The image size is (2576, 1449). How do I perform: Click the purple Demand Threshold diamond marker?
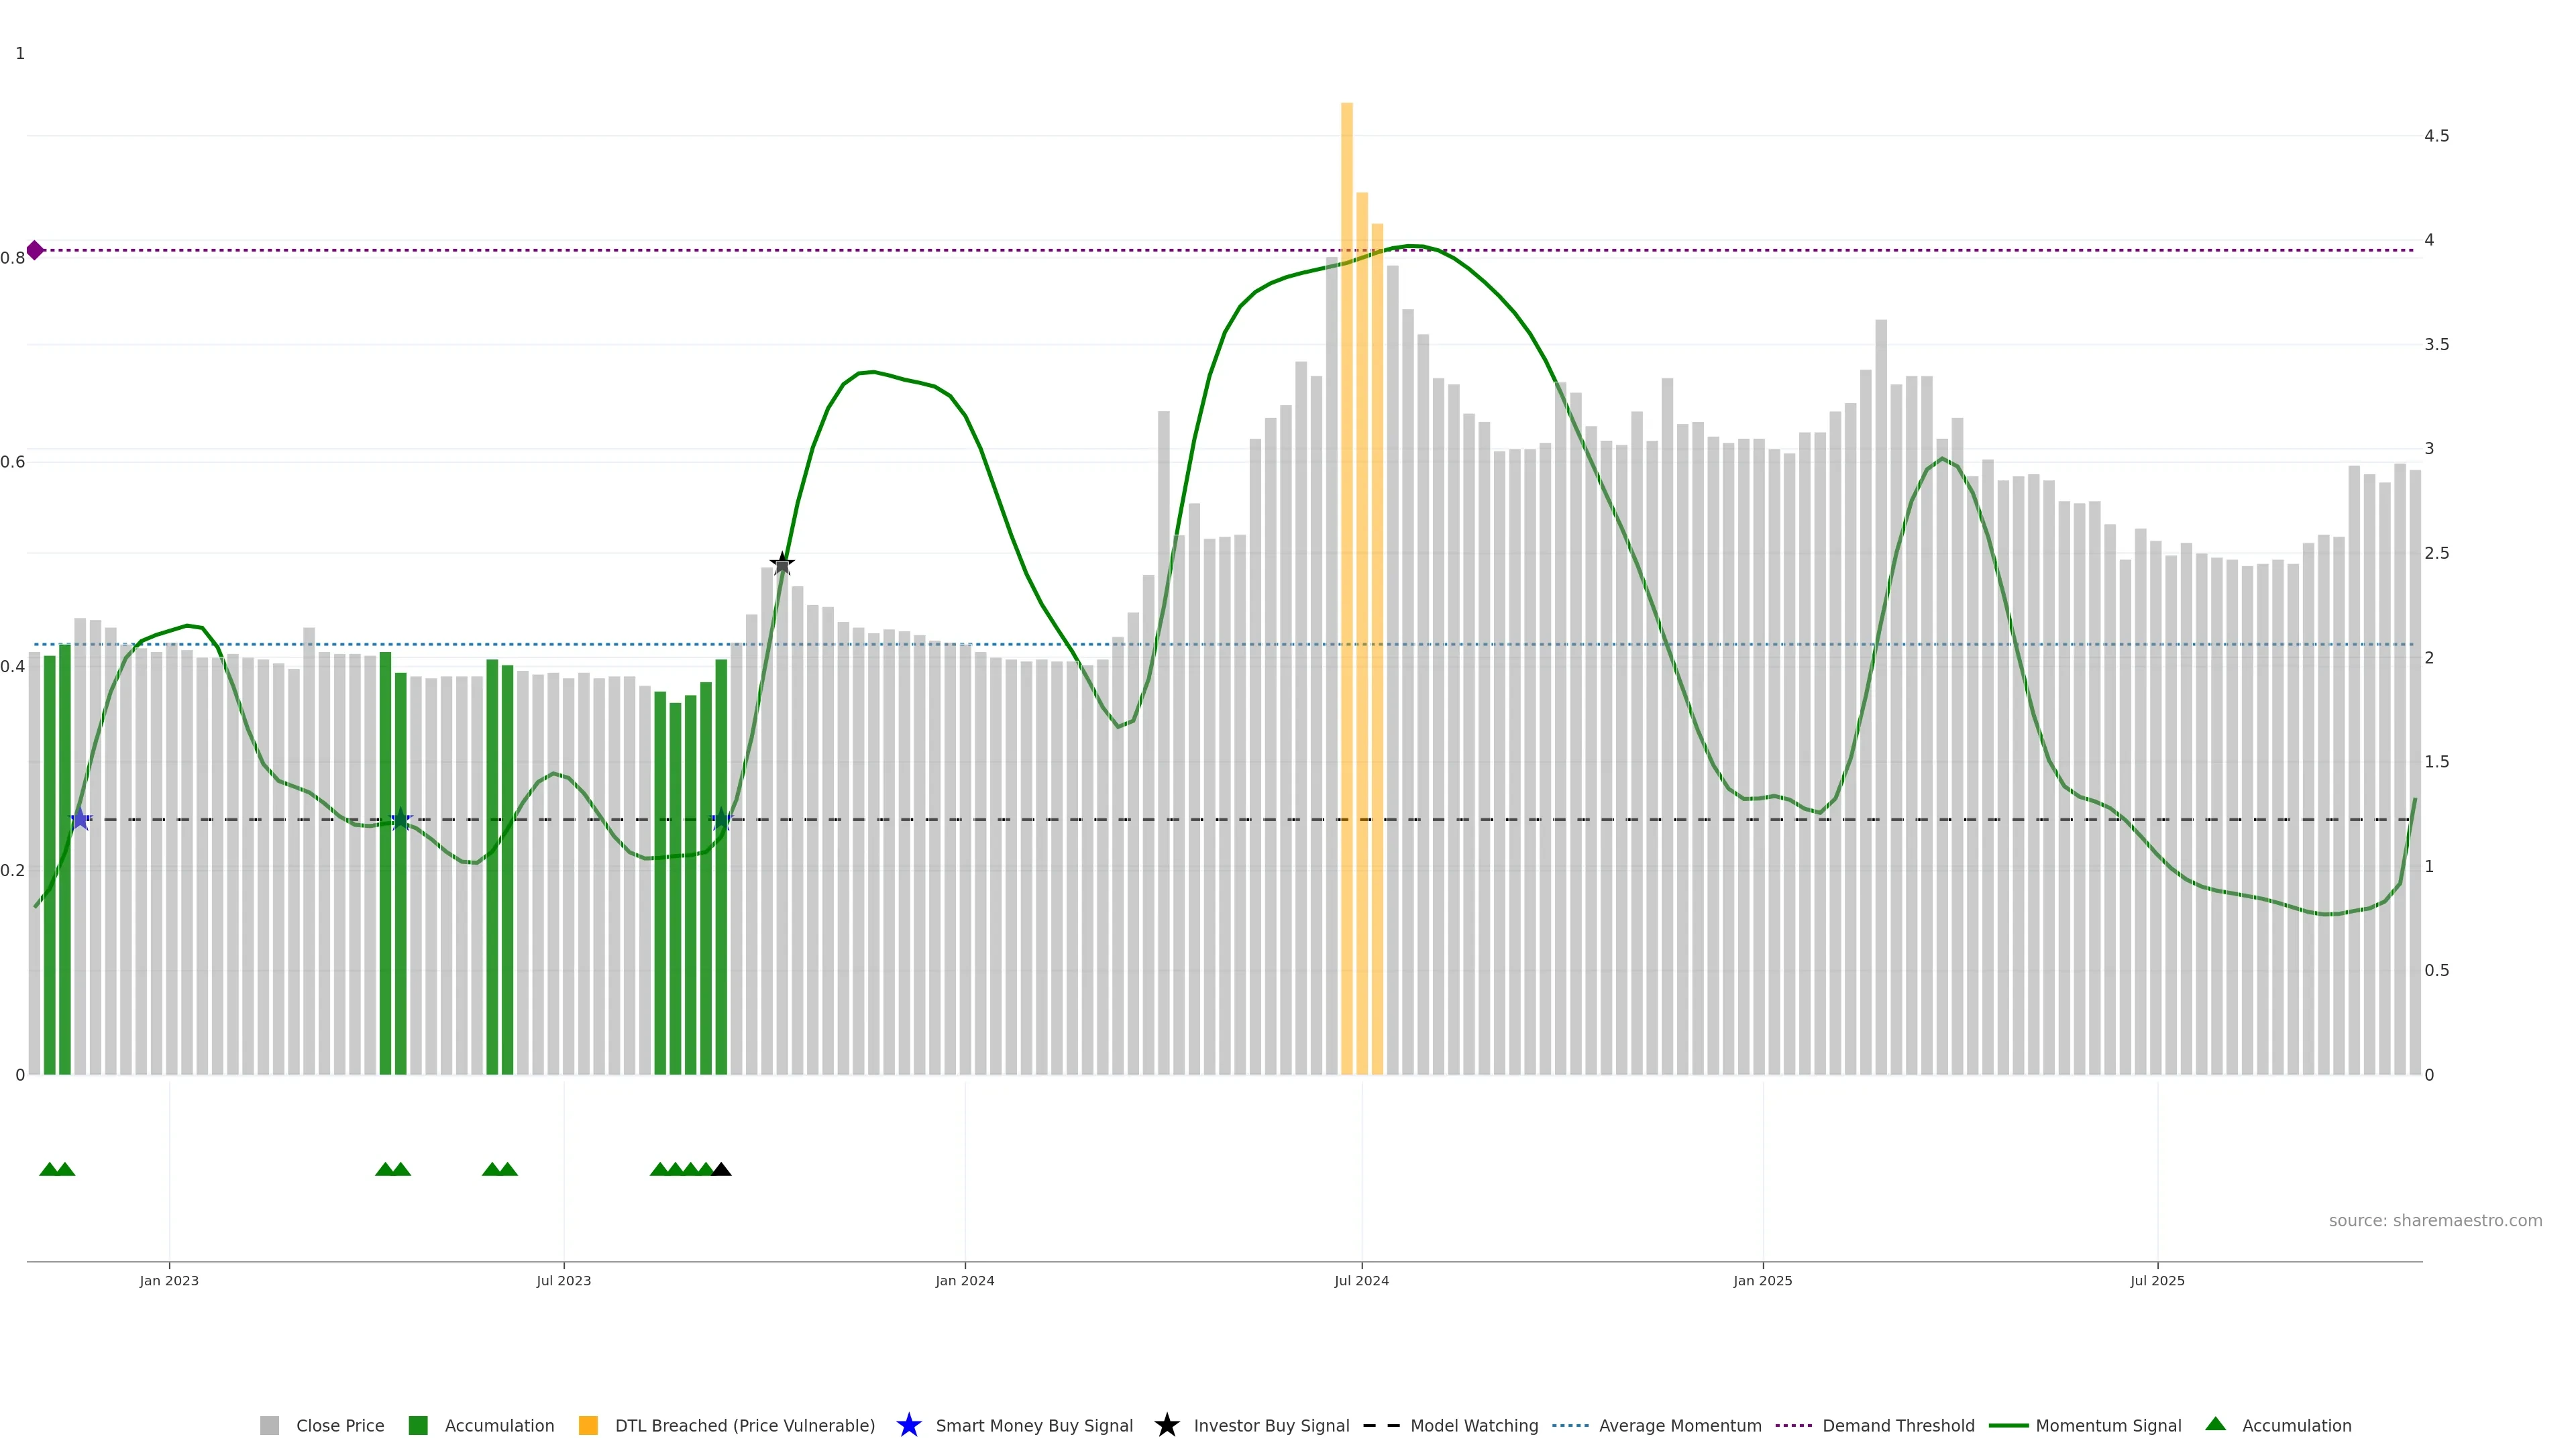point(35,250)
